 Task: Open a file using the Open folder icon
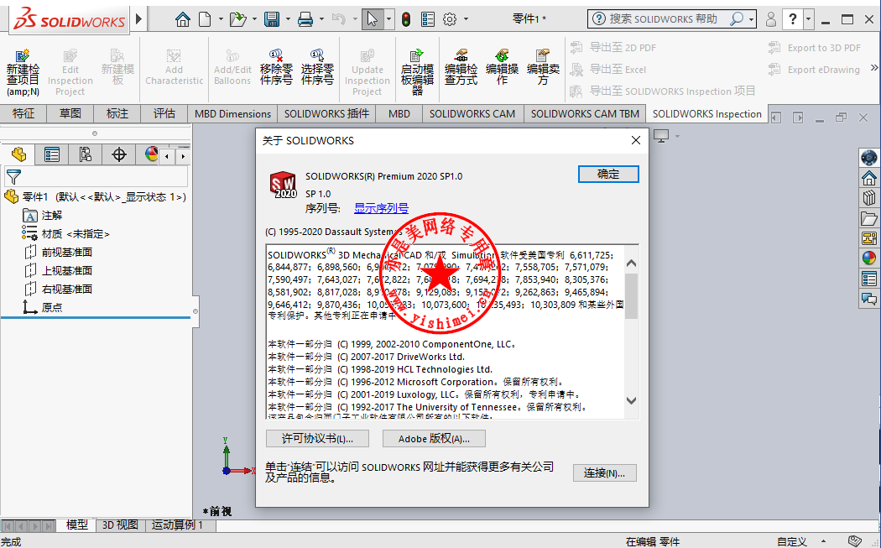[238, 19]
